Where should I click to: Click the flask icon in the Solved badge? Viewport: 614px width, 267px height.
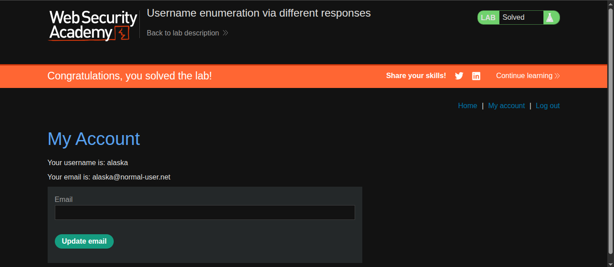[x=549, y=18]
